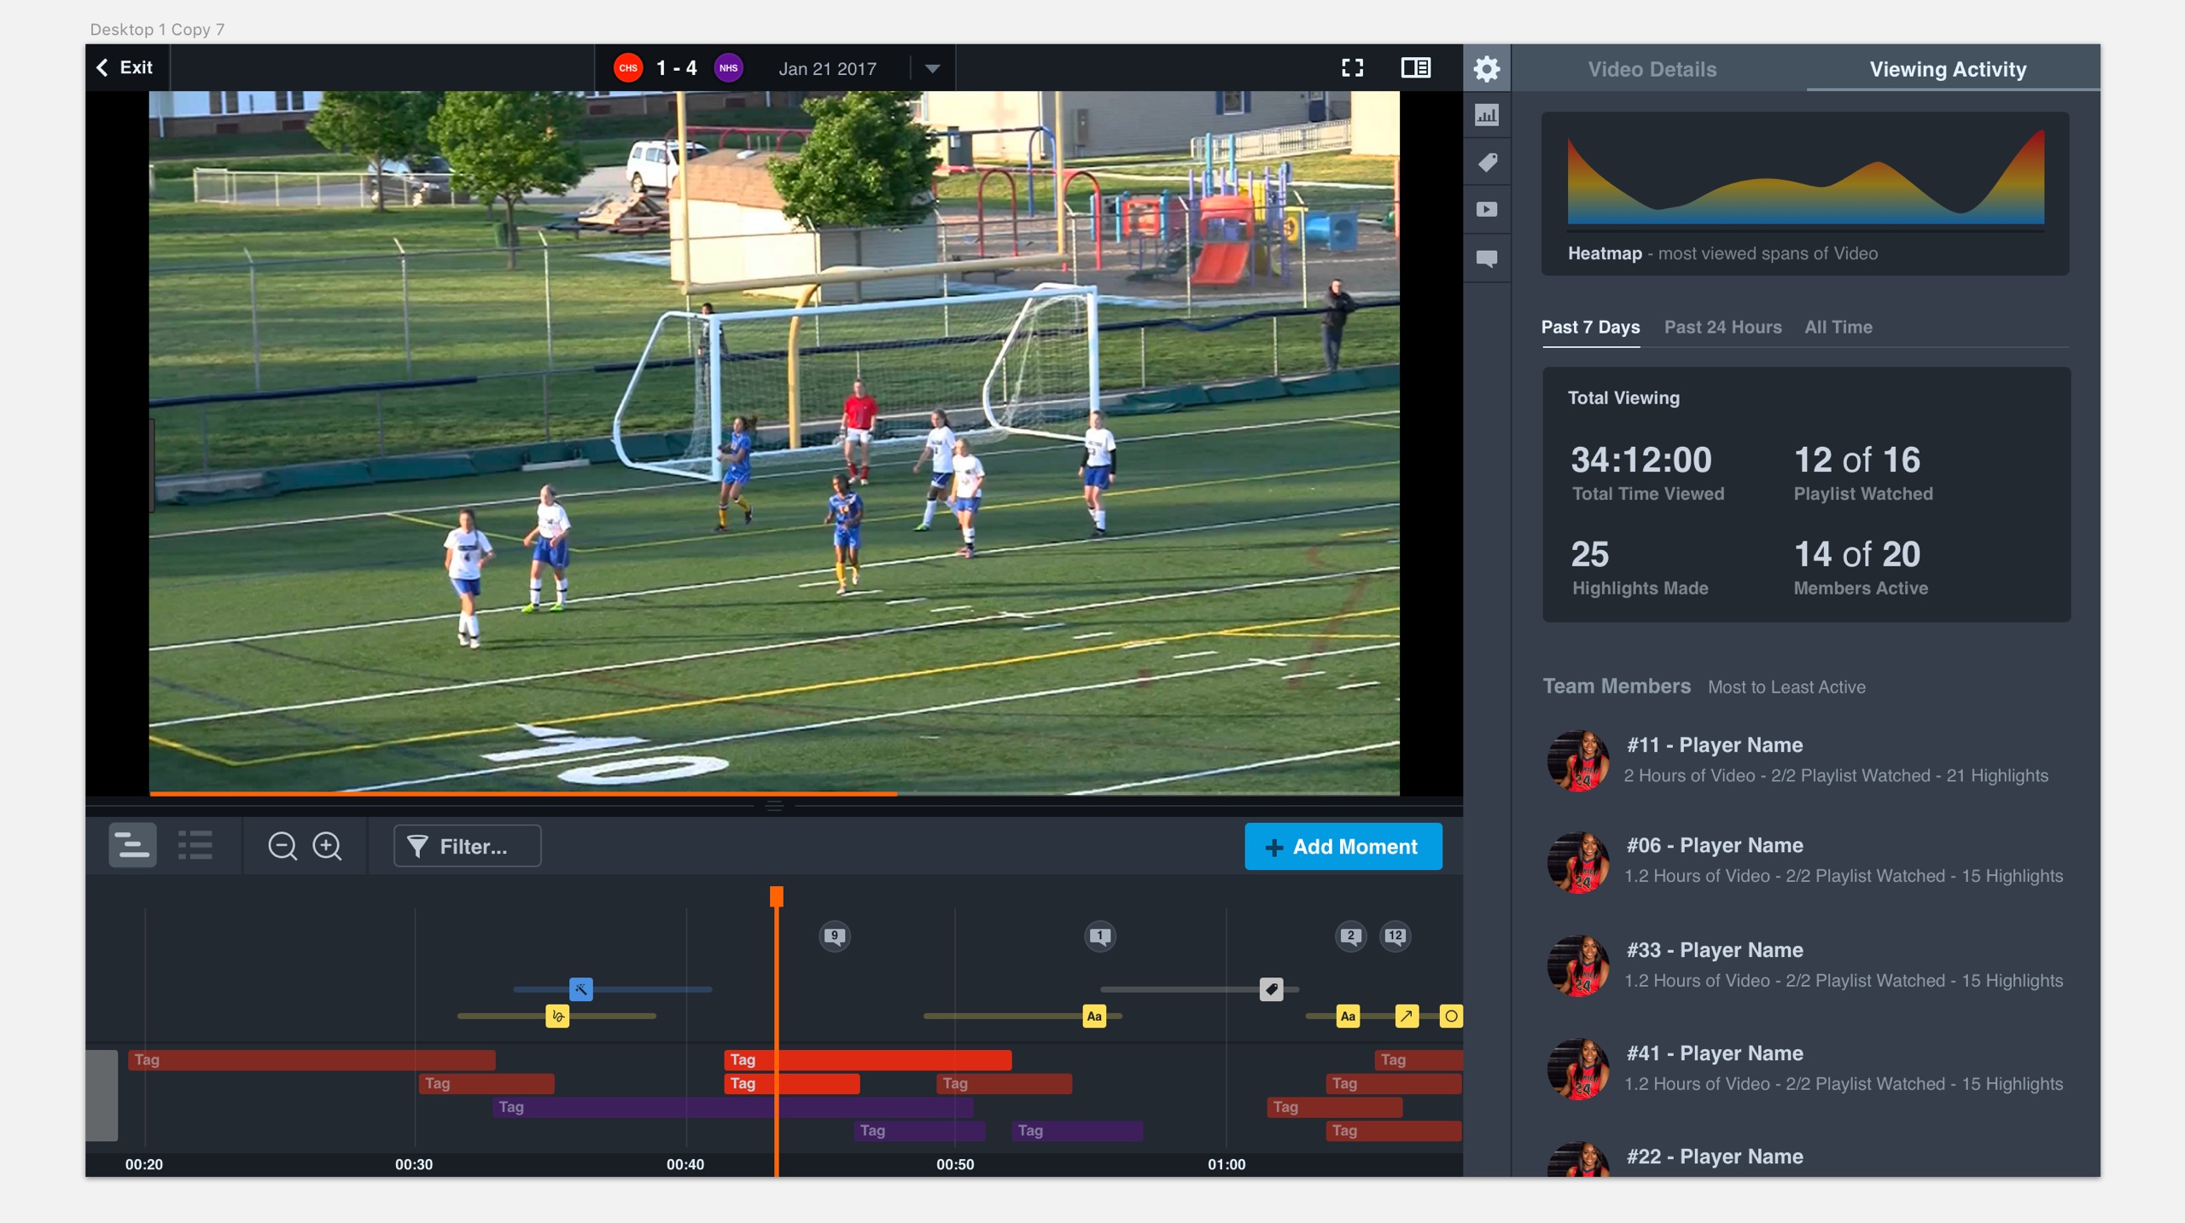Click avatar of player #41
This screenshot has height=1223, width=2185.
(1578, 1069)
